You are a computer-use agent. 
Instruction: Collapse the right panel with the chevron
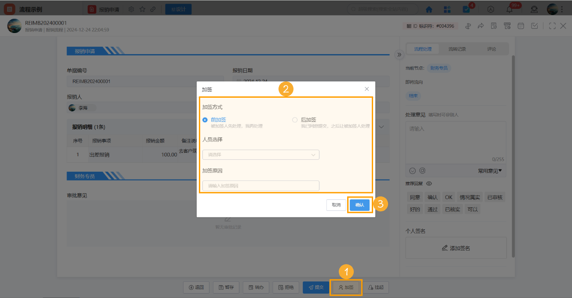(x=399, y=55)
